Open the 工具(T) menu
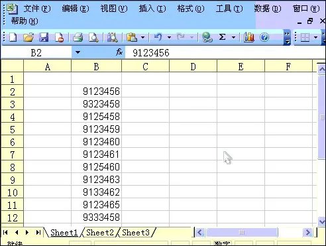 point(229,9)
